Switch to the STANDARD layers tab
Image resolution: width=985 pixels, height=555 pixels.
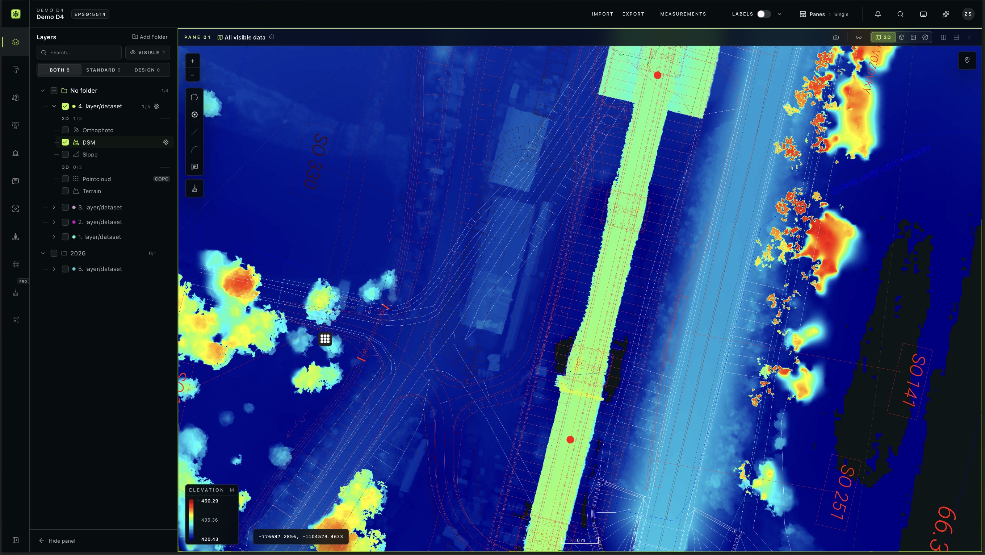[x=103, y=70]
